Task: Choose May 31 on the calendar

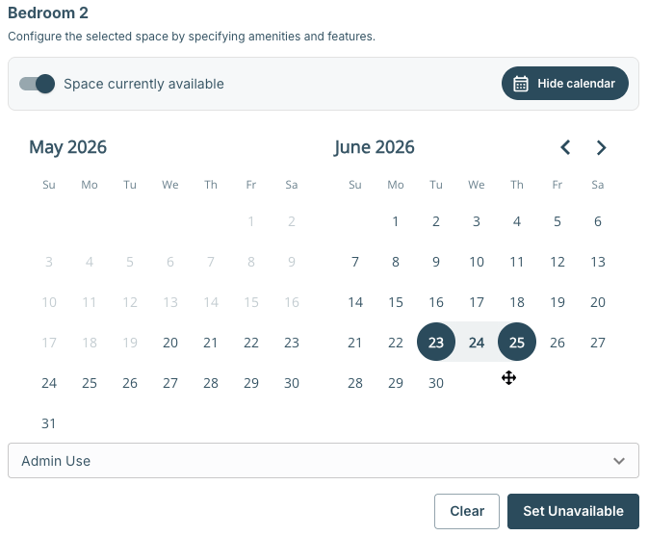Action: click(49, 423)
